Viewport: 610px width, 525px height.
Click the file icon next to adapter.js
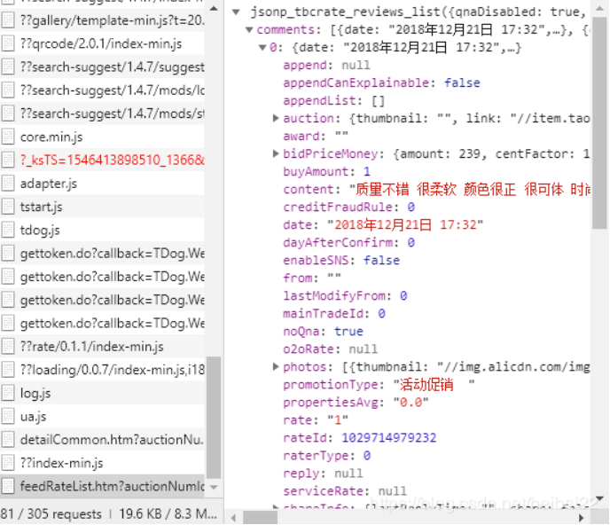pyautogui.click(x=9, y=184)
